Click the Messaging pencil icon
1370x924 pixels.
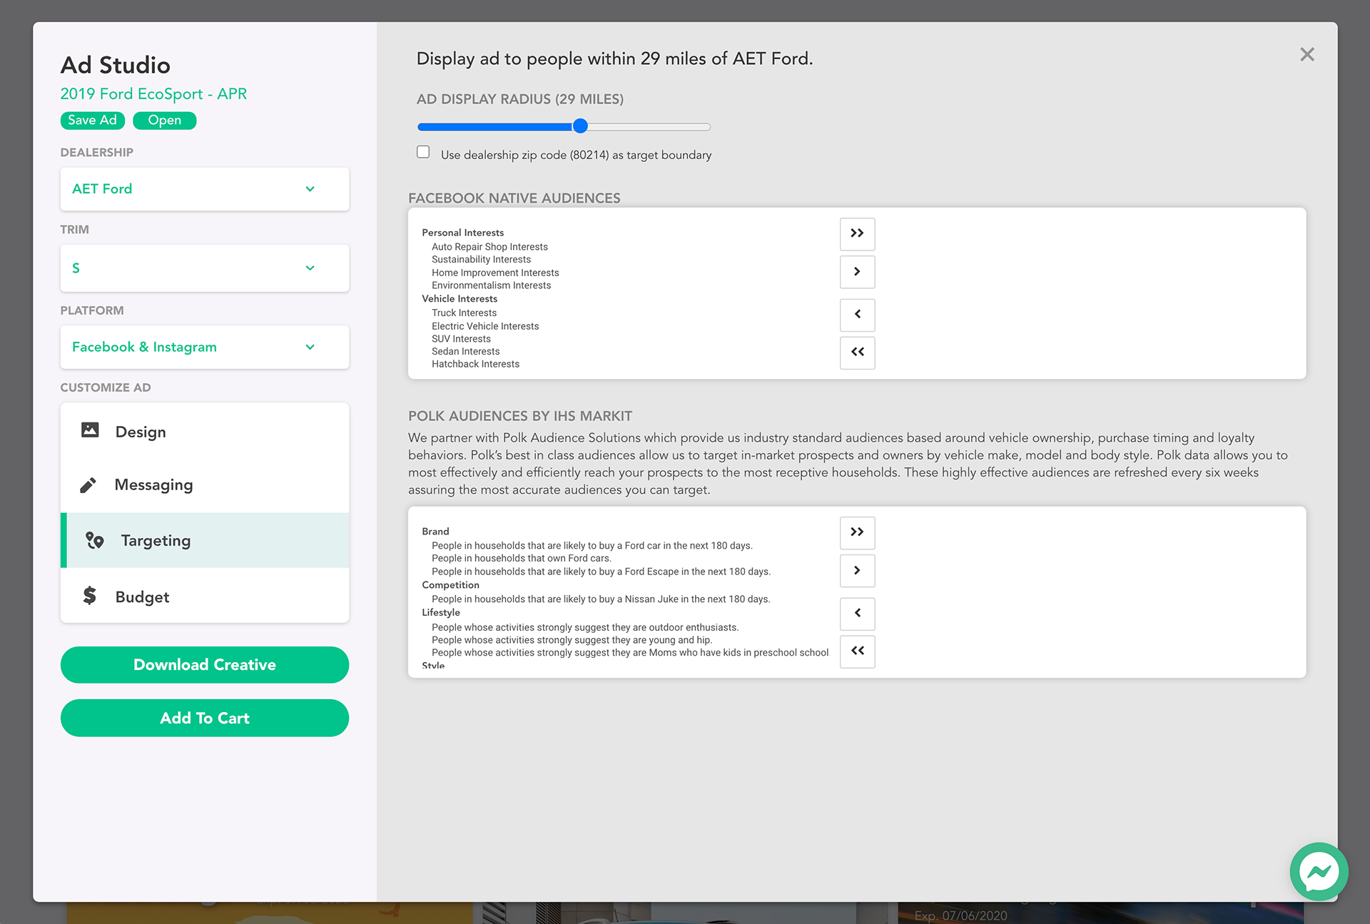[x=88, y=485]
